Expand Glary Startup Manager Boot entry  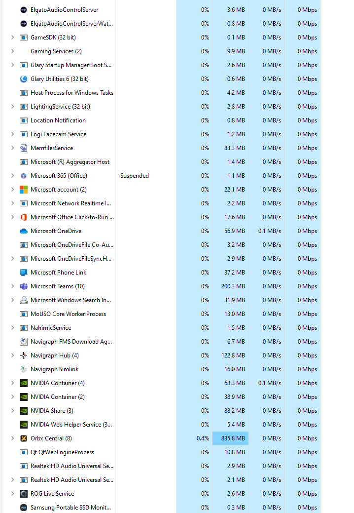point(12,65)
